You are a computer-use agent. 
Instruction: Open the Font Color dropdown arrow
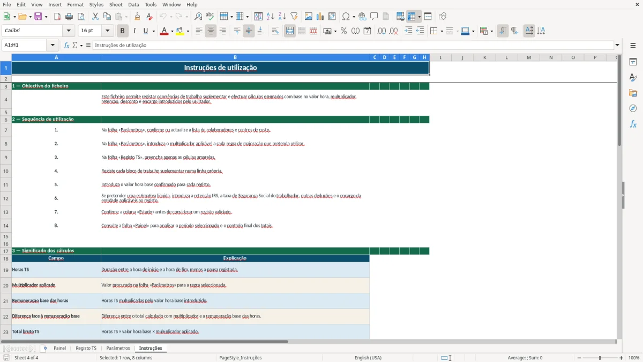point(171,31)
